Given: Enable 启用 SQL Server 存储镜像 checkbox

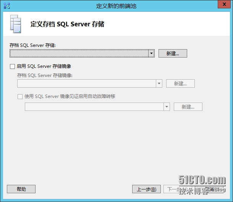Looking at the screenshot, I should click(12, 66).
